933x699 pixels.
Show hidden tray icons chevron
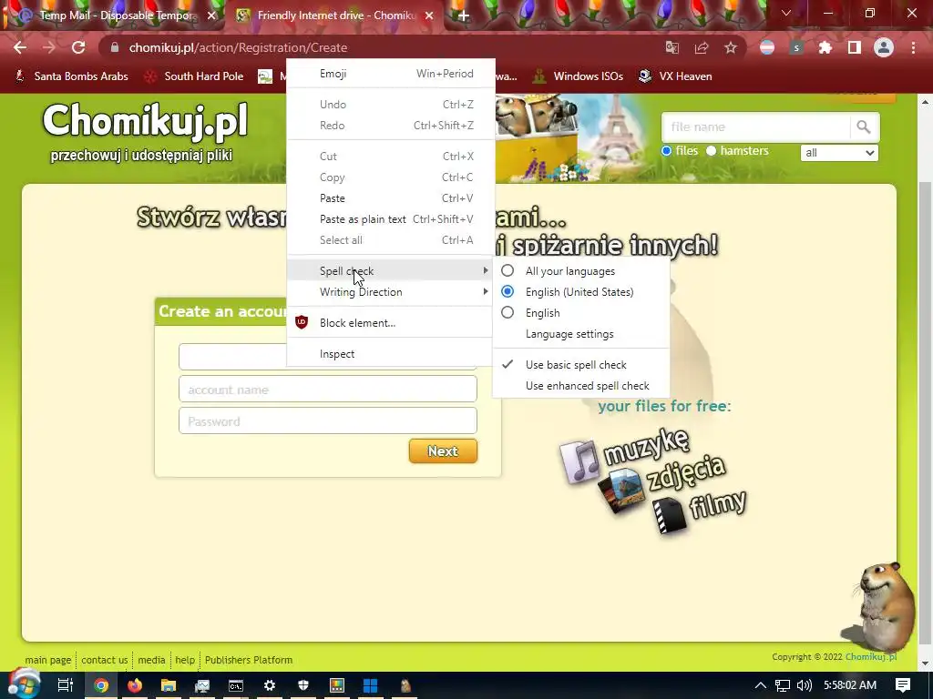[761, 685]
